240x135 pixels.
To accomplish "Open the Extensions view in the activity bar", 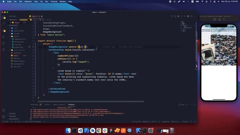I will 4,43.
